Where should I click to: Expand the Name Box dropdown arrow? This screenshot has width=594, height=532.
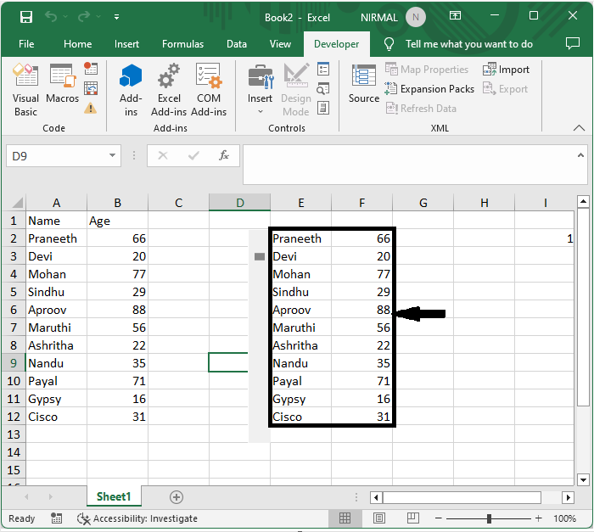[112, 155]
